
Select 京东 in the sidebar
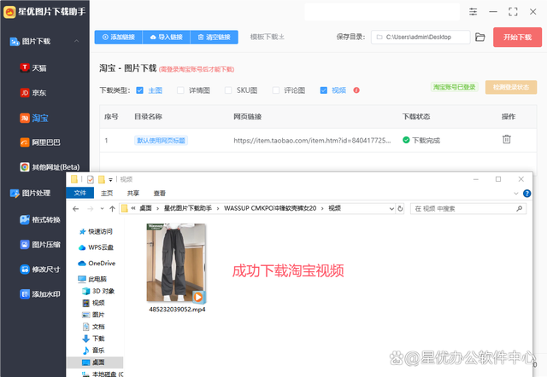click(x=39, y=92)
